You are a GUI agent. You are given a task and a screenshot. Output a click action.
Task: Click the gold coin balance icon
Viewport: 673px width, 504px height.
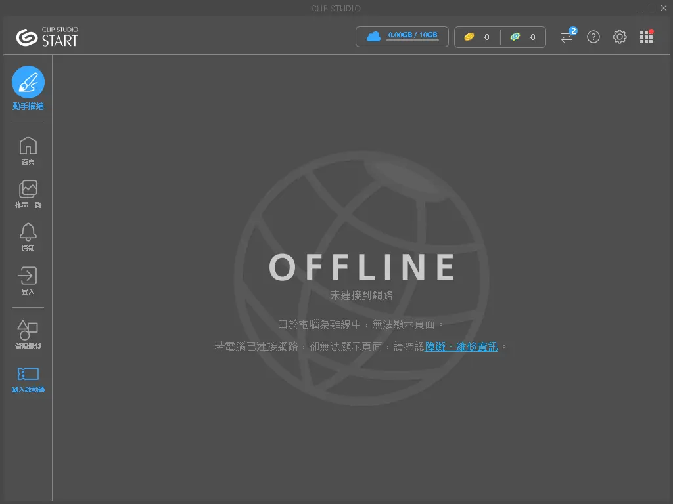[469, 37]
